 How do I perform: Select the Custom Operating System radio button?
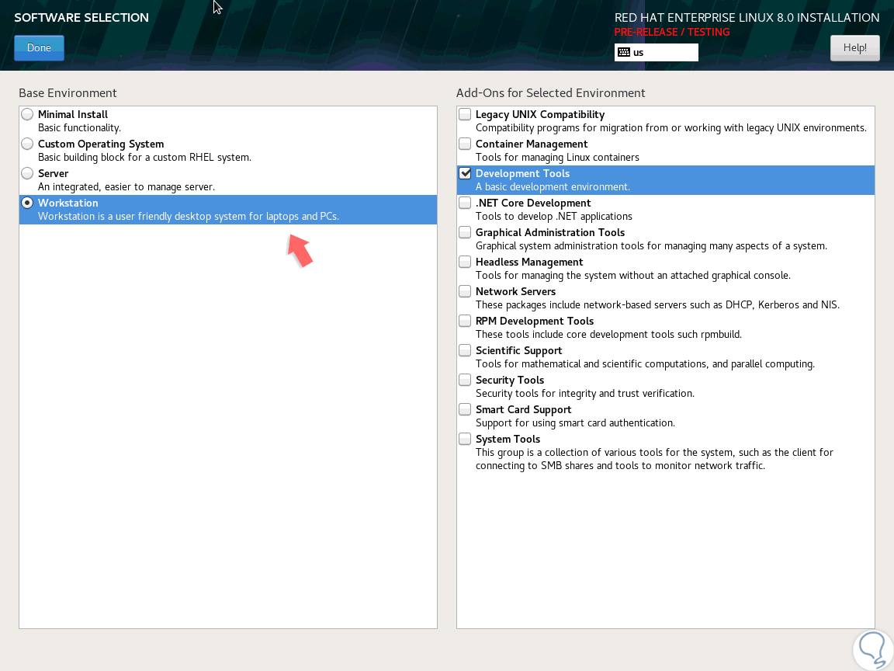tap(27, 144)
